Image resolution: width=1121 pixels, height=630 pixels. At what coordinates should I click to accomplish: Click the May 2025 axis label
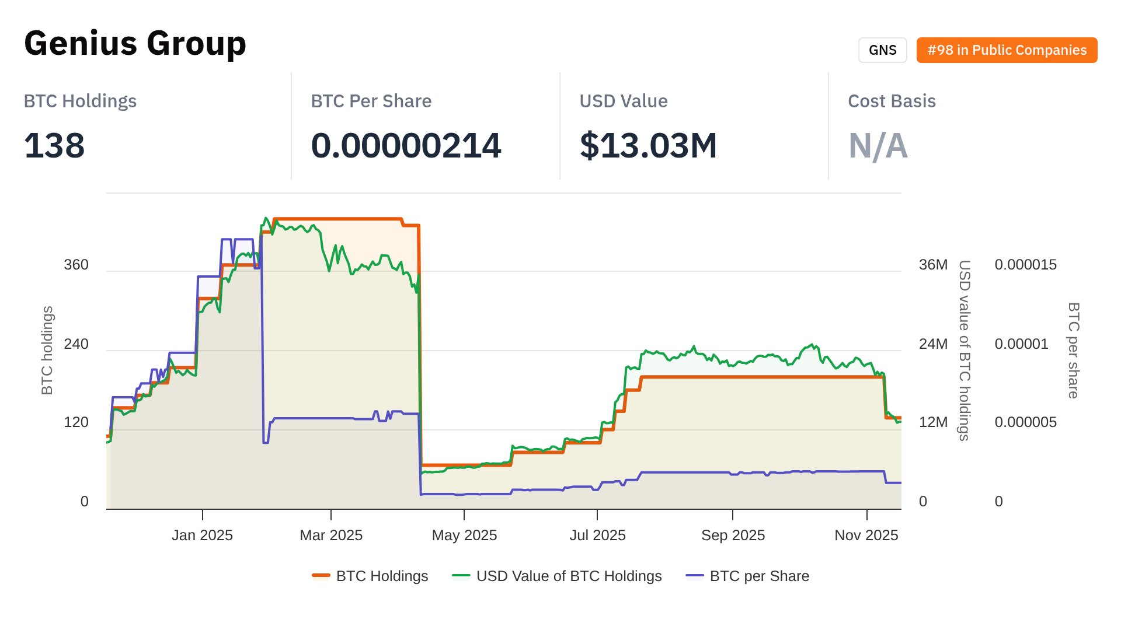tap(464, 535)
